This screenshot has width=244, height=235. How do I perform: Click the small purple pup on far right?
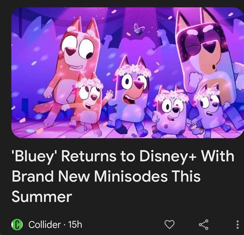[210, 110]
